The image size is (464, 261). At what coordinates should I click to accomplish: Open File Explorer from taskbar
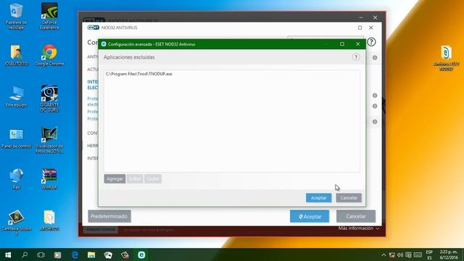coord(91,254)
